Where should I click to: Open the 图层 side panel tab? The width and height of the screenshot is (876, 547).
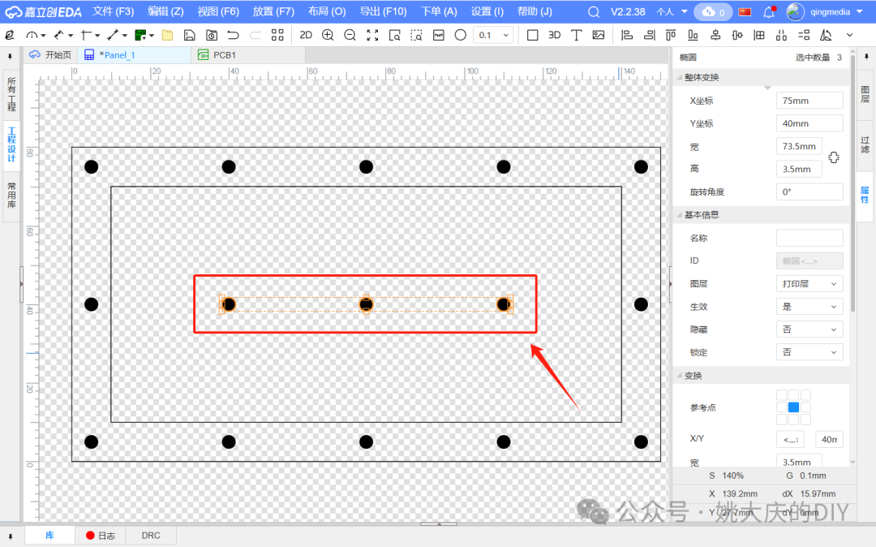point(865,94)
